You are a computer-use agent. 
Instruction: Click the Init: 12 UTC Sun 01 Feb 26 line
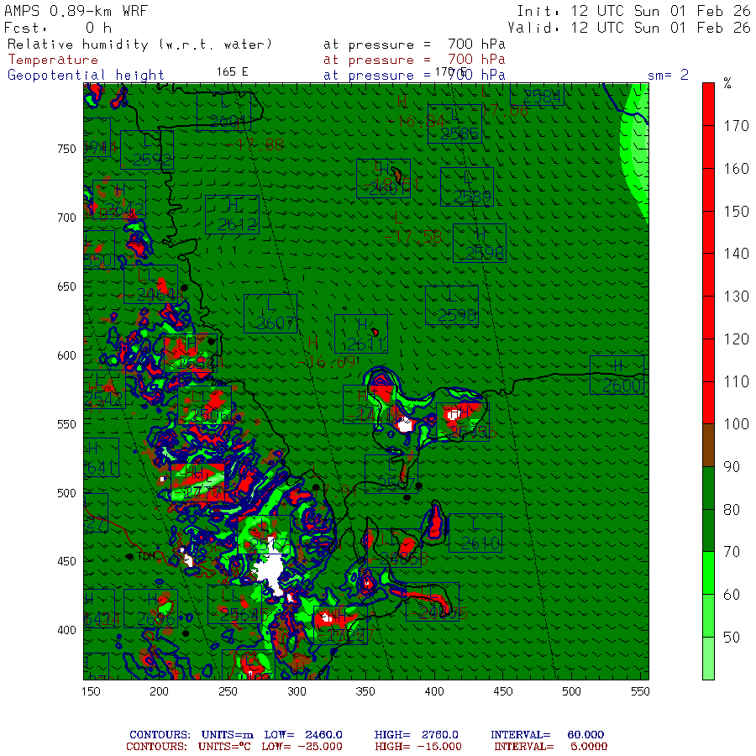[x=633, y=11]
